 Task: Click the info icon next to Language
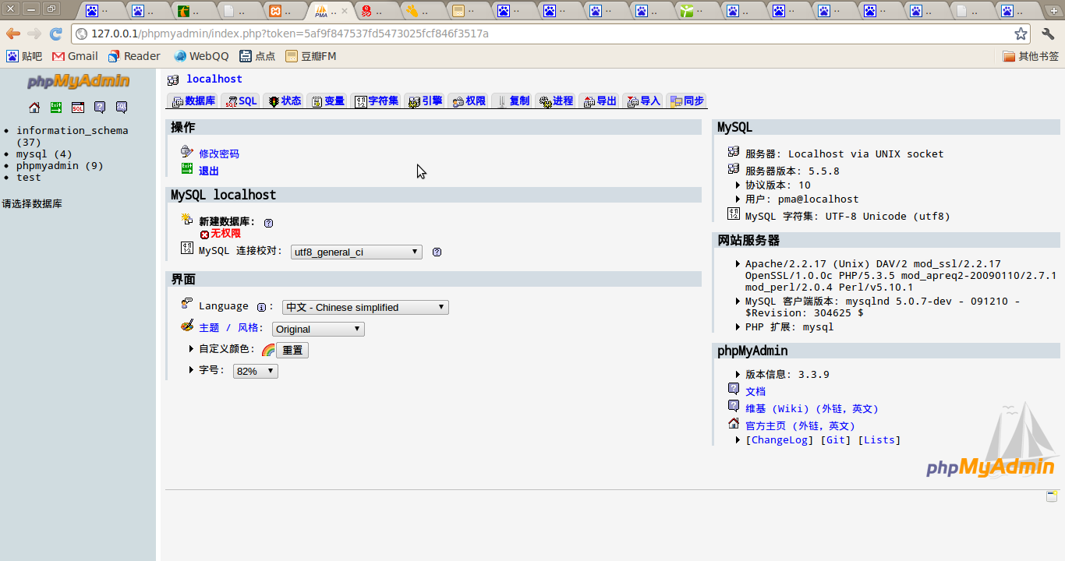[261, 307]
